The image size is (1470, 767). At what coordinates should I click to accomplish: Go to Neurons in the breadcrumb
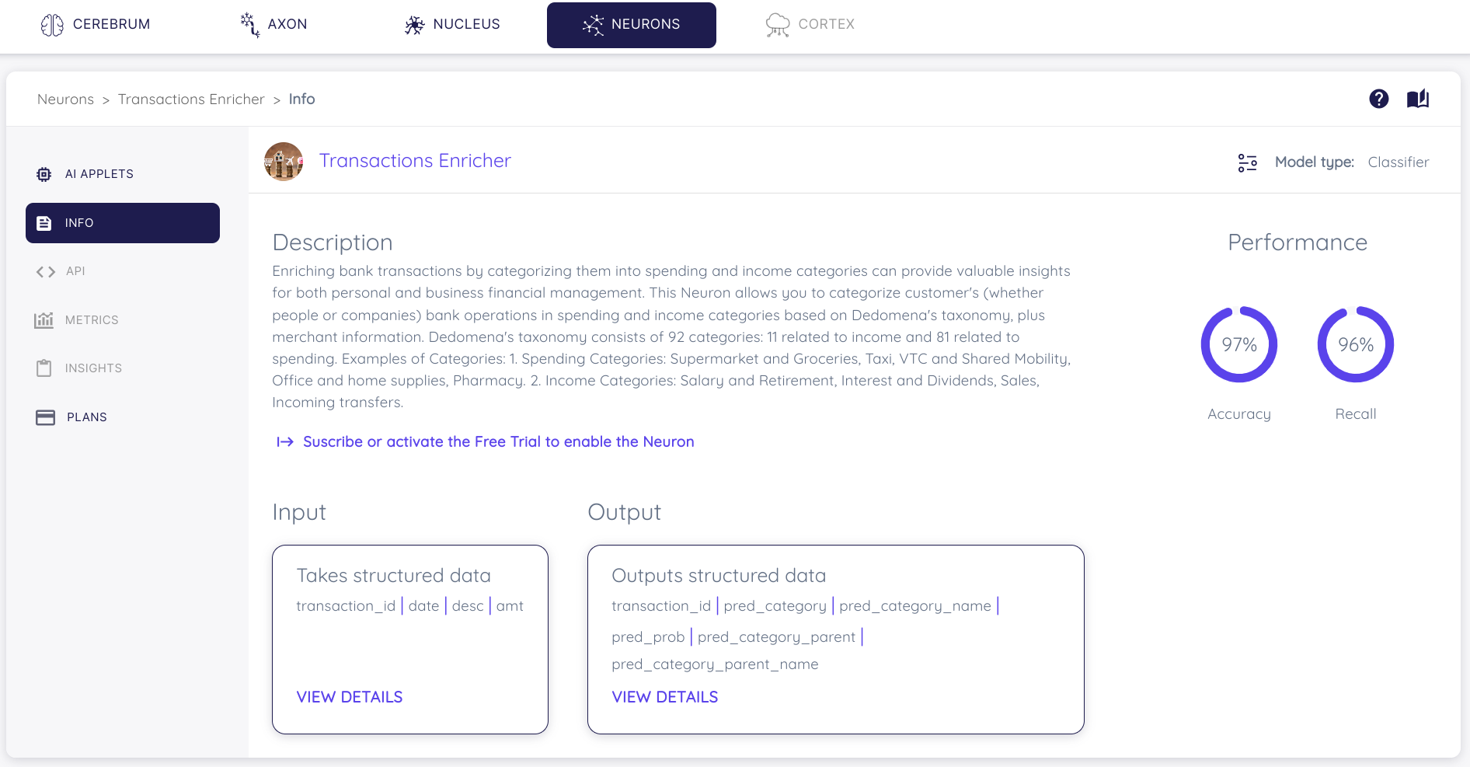(x=65, y=99)
